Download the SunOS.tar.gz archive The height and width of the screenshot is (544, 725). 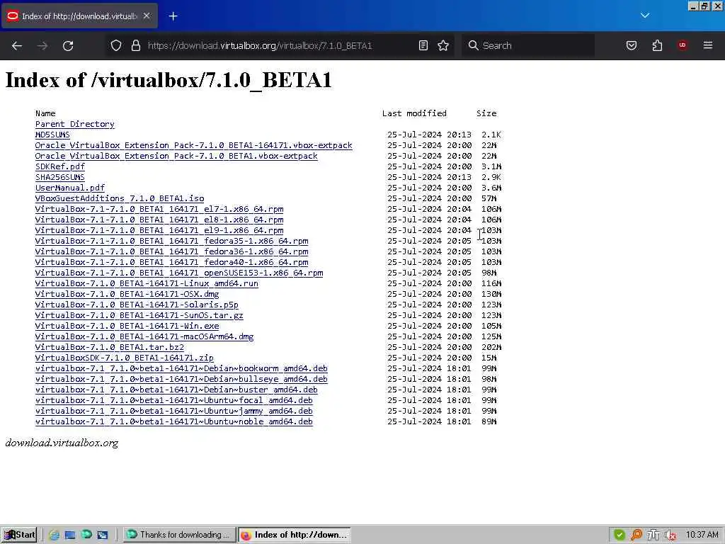[x=139, y=315]
